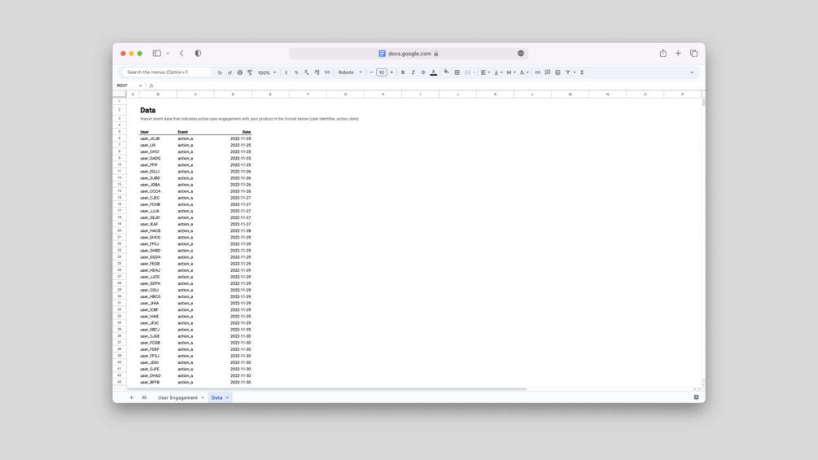Viewport: 818px width, 460px height.
Task: Click the Safari Share icon
Action: click(663, 53)
